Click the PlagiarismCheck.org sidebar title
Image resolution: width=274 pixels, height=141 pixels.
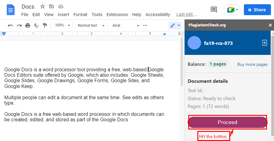pyautogui.click(x=207, y=25)
